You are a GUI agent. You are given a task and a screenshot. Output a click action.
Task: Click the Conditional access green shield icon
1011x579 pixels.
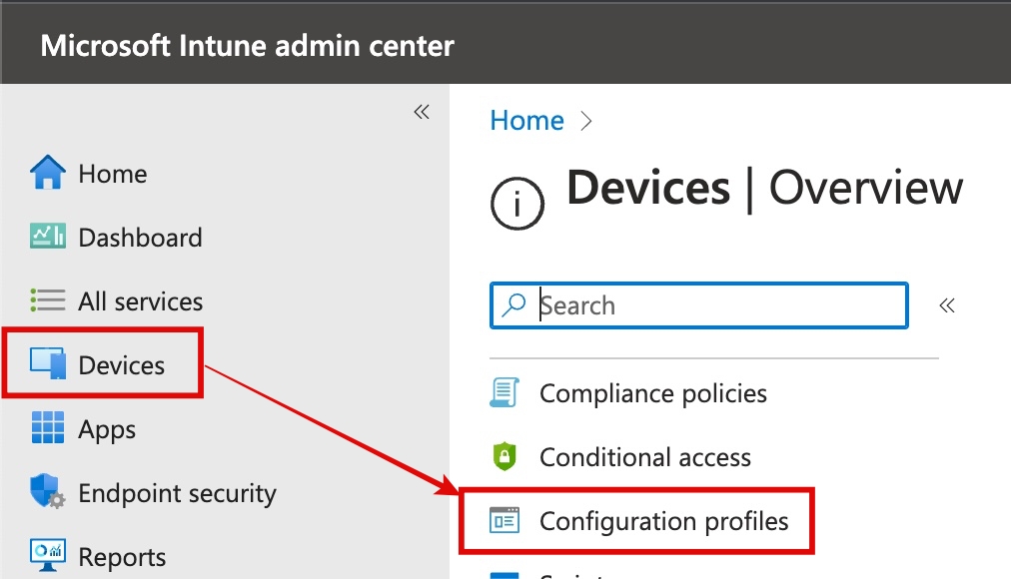pyautogui.click(x=505, y=456)
